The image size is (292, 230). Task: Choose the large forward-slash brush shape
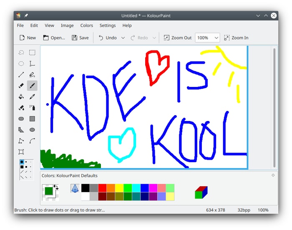pyautogui.click(x=22, y=172)
